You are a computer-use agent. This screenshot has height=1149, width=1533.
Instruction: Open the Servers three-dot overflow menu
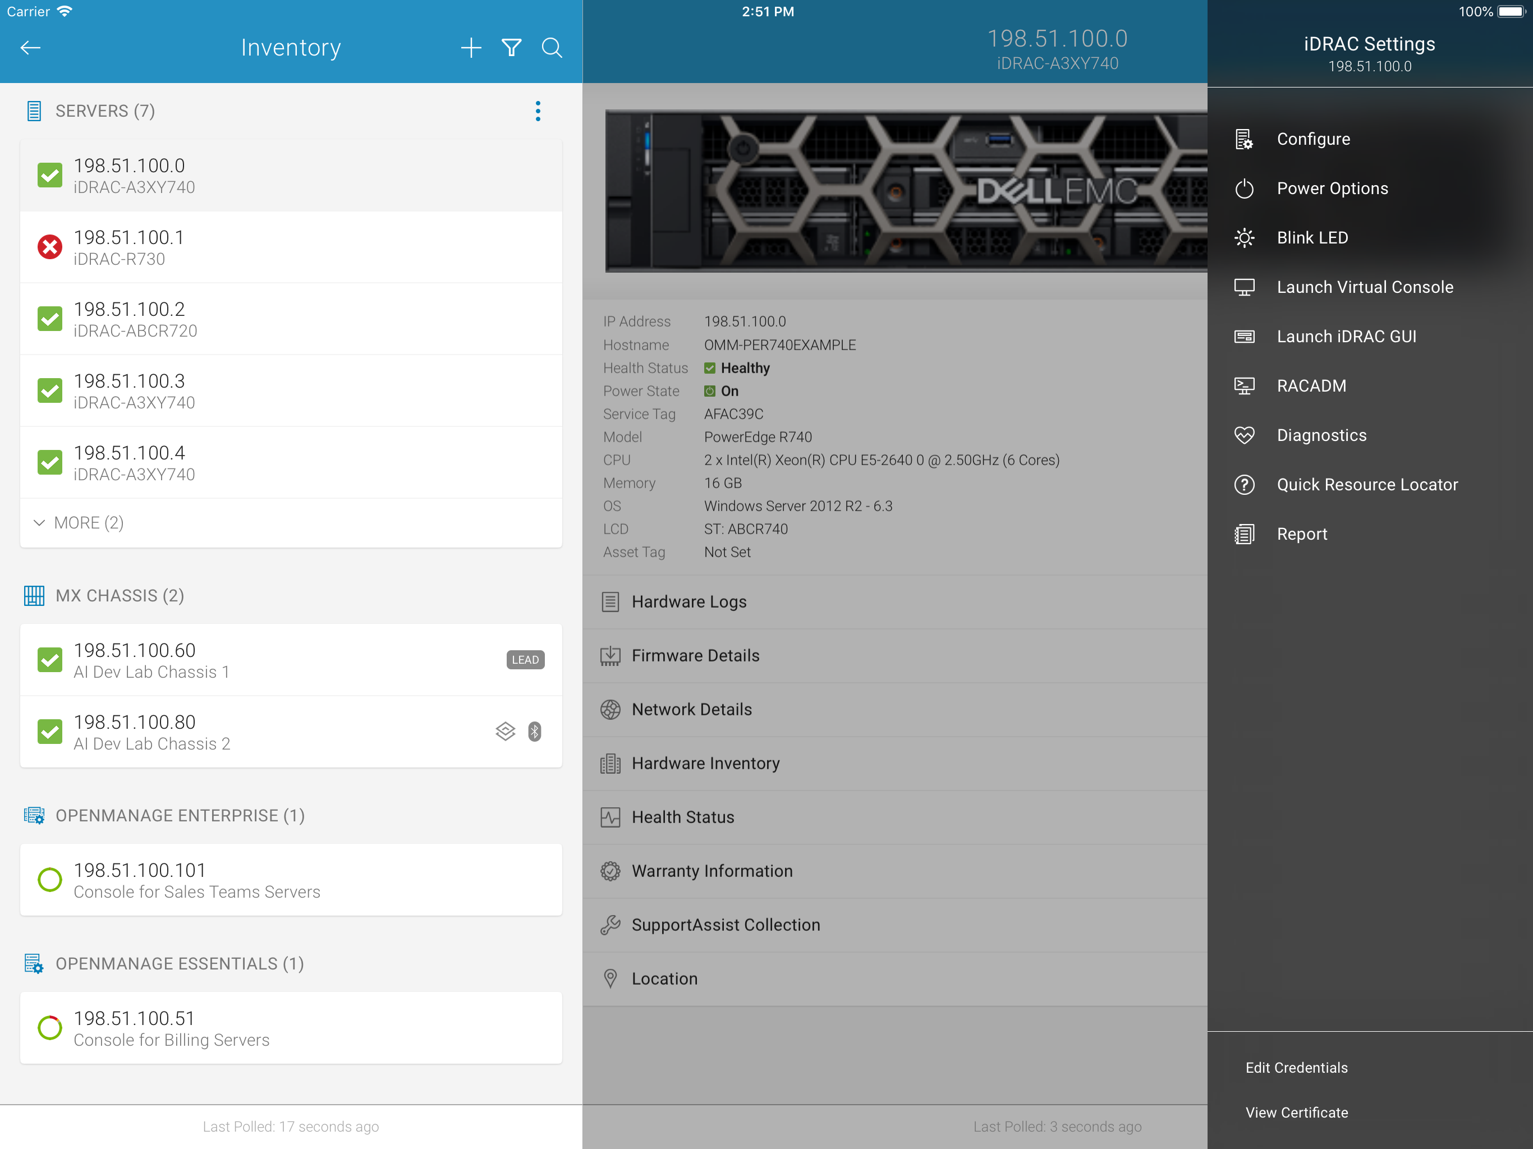point(538,111)
